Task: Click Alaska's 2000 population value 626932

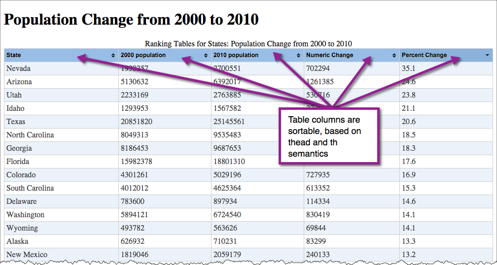Action: click(134, 241)
